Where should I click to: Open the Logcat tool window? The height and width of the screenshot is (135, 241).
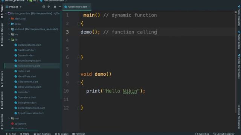click(62, 134)
